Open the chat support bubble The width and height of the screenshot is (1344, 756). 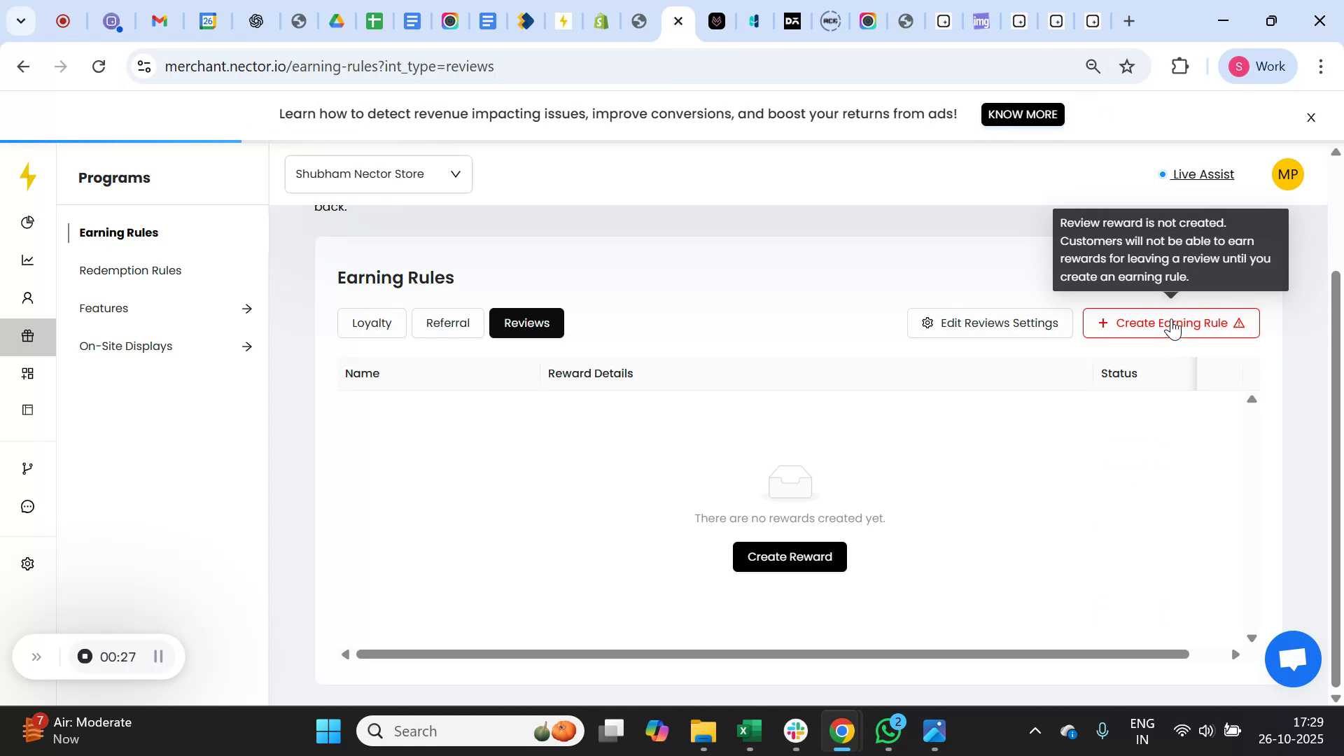[1292, 659]
